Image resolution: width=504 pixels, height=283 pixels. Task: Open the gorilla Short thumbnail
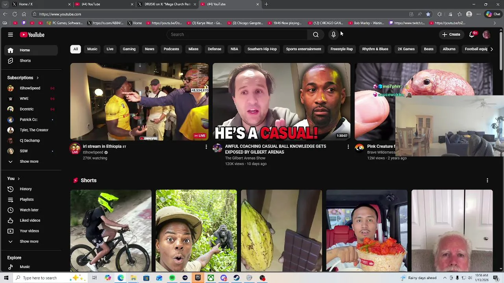(x=196, y=231)
